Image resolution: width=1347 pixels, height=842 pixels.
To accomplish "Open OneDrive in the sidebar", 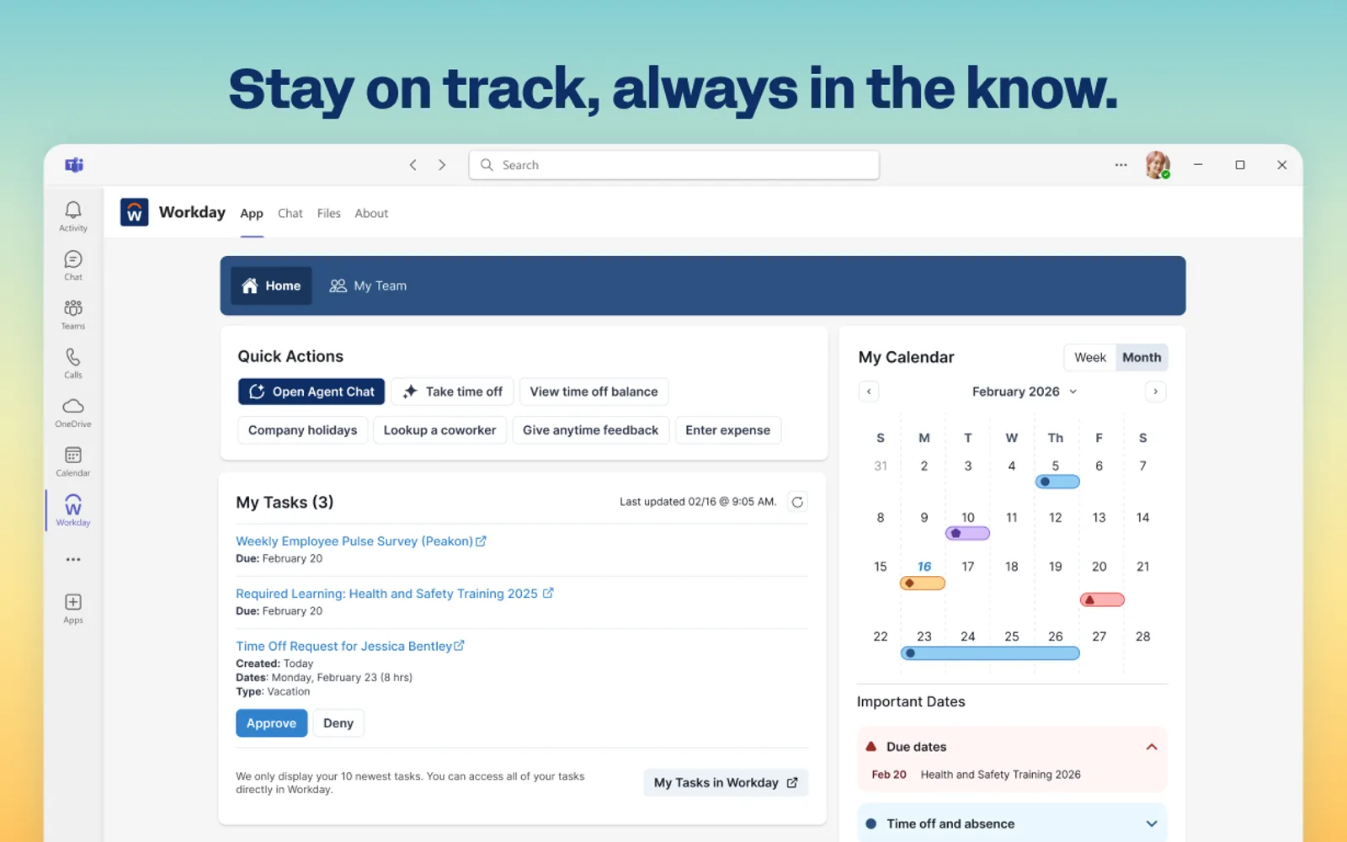I will (x=73, y=412).
